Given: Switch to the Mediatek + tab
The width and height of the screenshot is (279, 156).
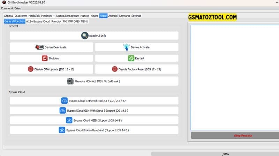Looking at the screenshot, I should click(x=48, y=16).
